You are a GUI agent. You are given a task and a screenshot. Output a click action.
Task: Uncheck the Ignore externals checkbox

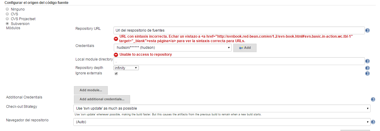[116, 73]
